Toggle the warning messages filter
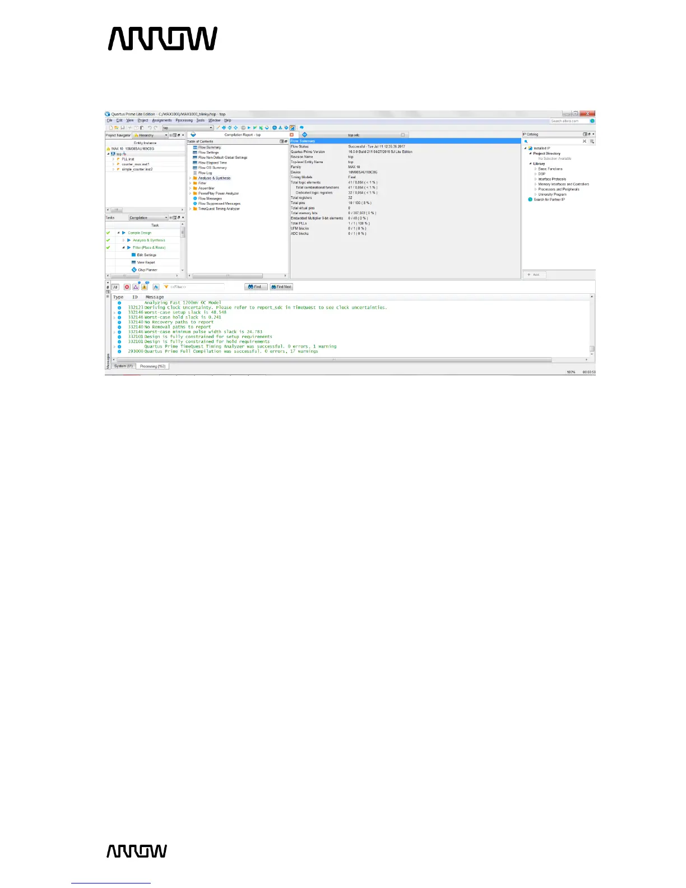The width and height of the screenshot is (686, 888). pyautogui.click(x=144, y=287)
